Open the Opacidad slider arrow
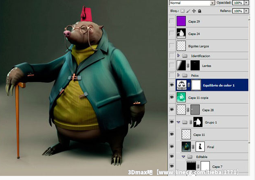Image resolution: width=255 pixels, height=180 pixels. 246,2
